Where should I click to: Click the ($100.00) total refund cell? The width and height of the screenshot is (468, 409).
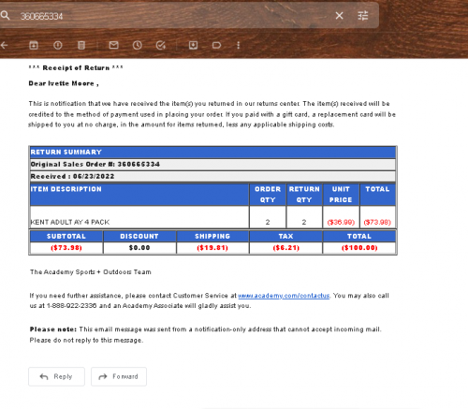coord(359,248)
